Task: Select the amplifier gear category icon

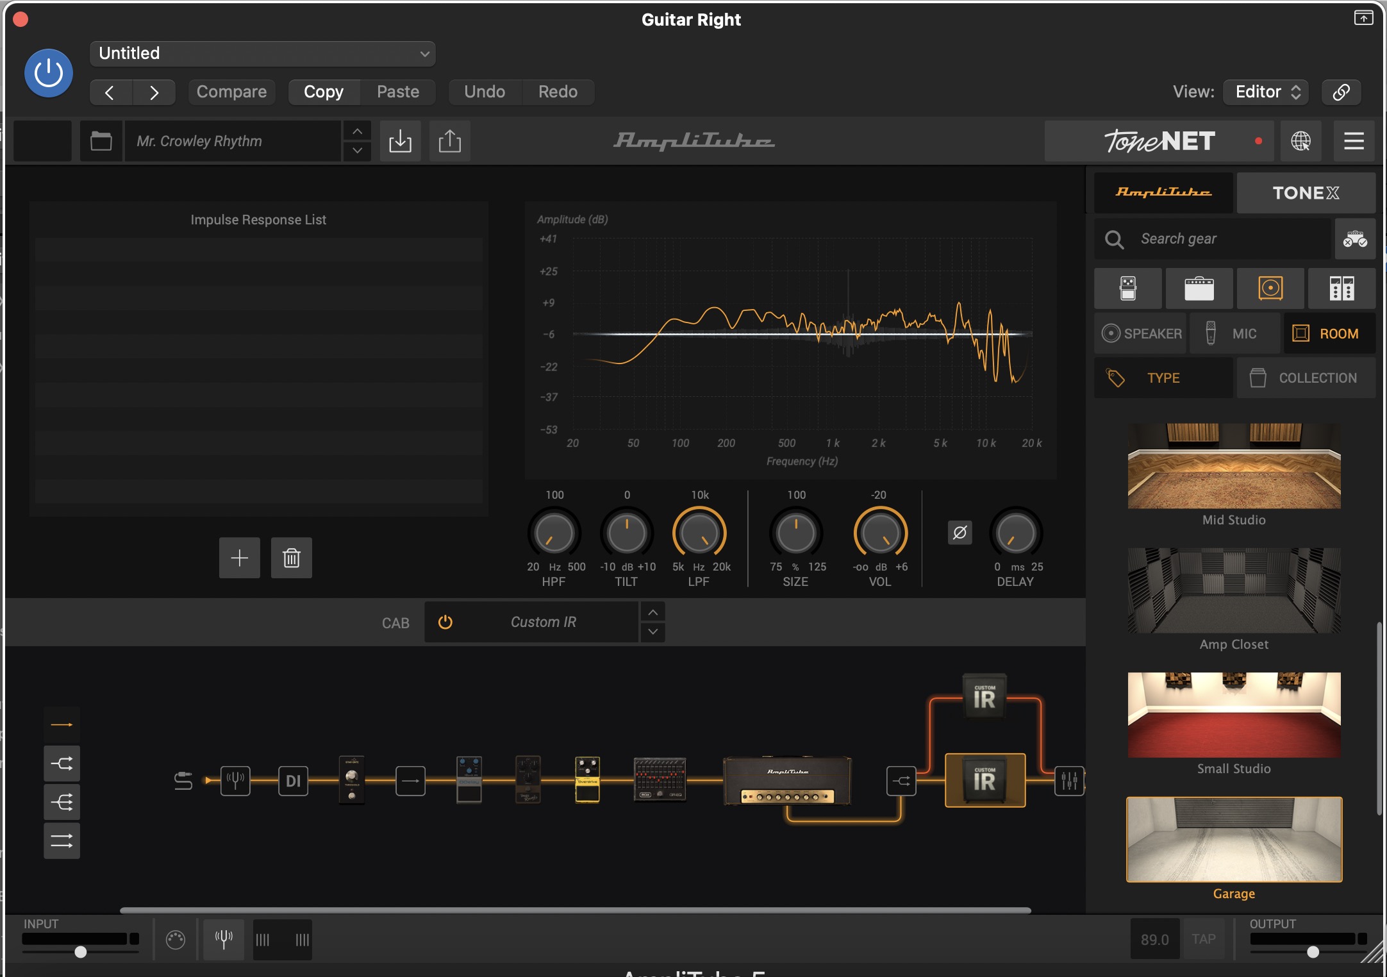Action: [1199, 288]
